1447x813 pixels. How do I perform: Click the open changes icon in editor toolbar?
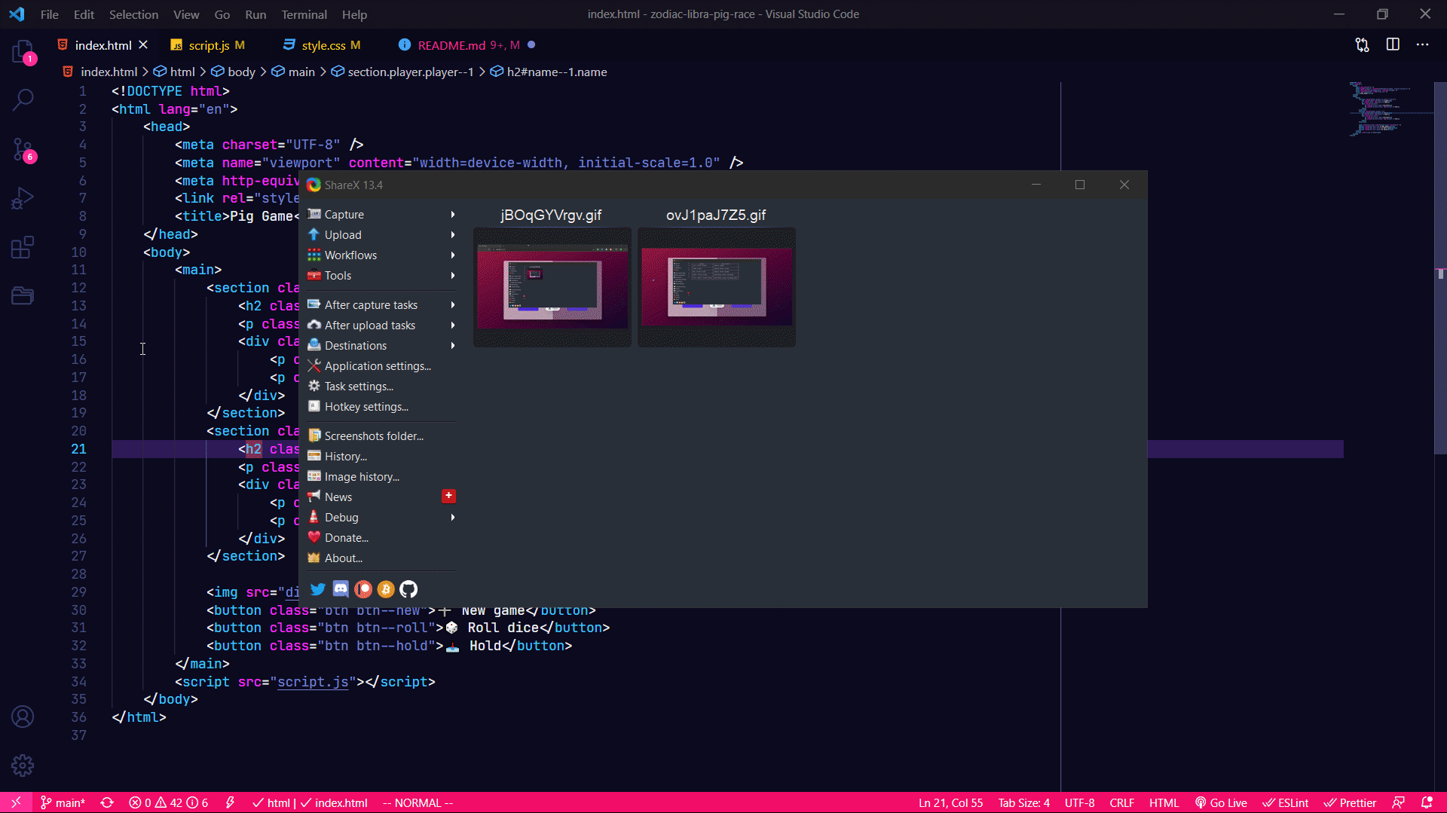click(x=1362, y=45)
